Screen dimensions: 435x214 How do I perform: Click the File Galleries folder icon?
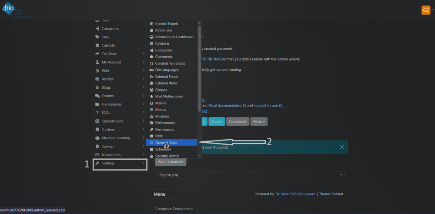point(97,104)
